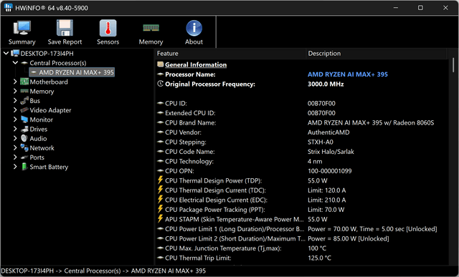Select the Network tree icon
Viewport: 459px width, 277px height.
point(24,148)
